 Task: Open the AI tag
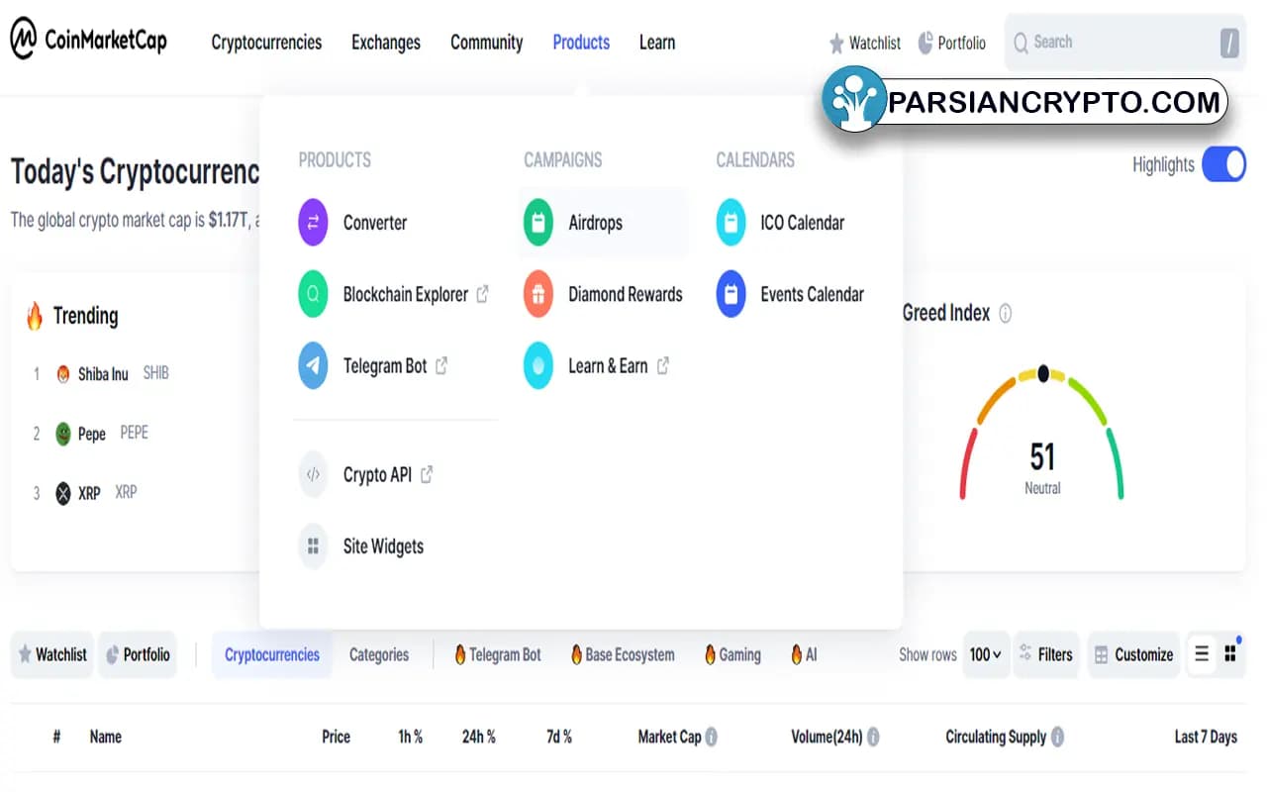[x=804, y=654]
